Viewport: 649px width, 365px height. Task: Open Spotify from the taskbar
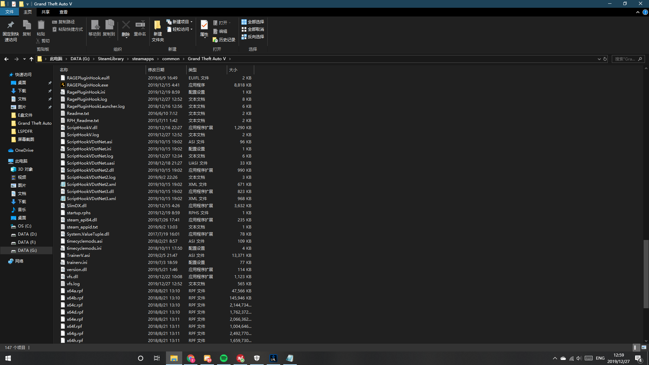click(224, 358)
